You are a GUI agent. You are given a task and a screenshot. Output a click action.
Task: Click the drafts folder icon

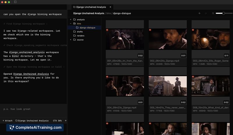[x=75, y=32]
